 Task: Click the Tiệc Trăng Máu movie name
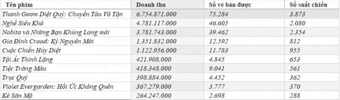tap(24, 69)
